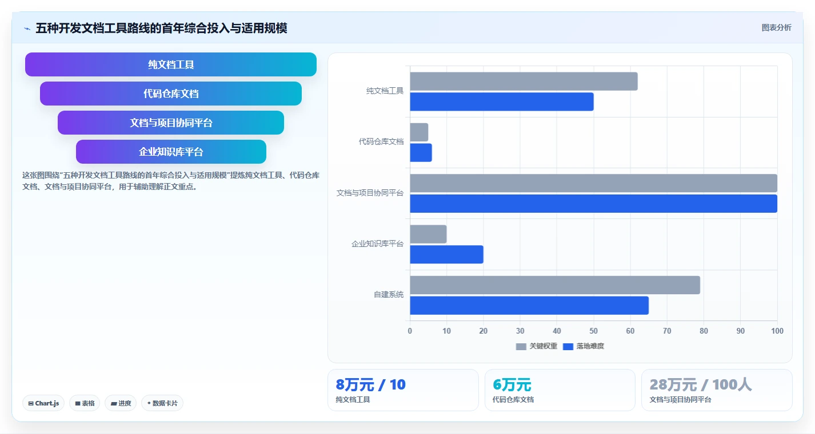Image resolution: width=815 pixels, height=434 pixels.
Task: Select the 代码仓库文档 funnel bar
Action: (x=171, y=94)
